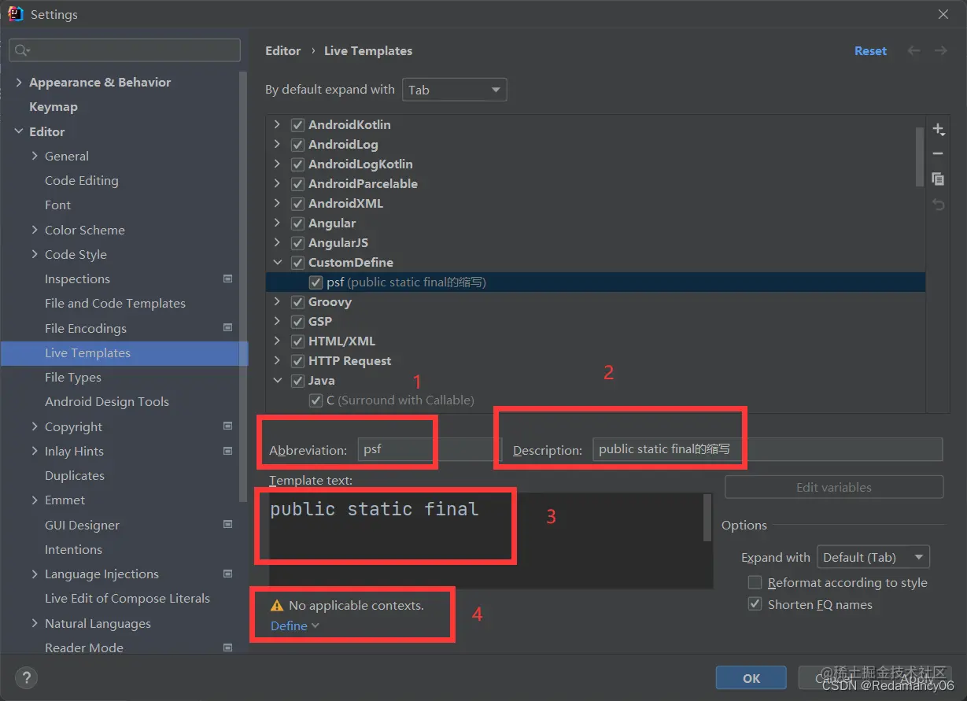Open the Font settings page

pos(57,205)
